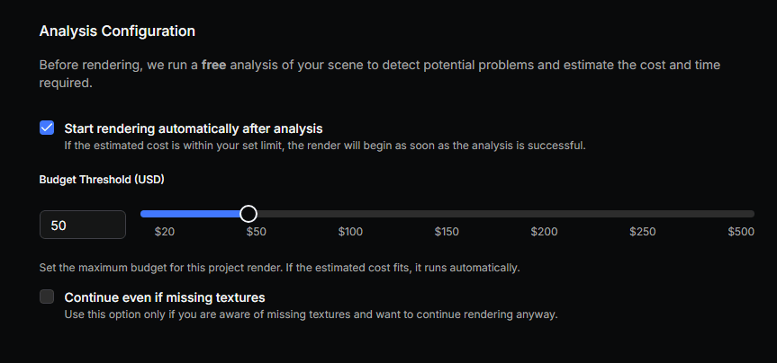Pick the $250 tick label on budget slider
This screenshot has width=777, height=363.
643,232
